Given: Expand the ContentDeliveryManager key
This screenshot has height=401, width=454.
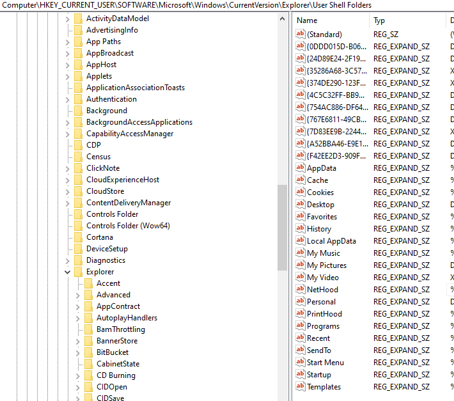Looking at the screenshot, I should pos(68,203).
